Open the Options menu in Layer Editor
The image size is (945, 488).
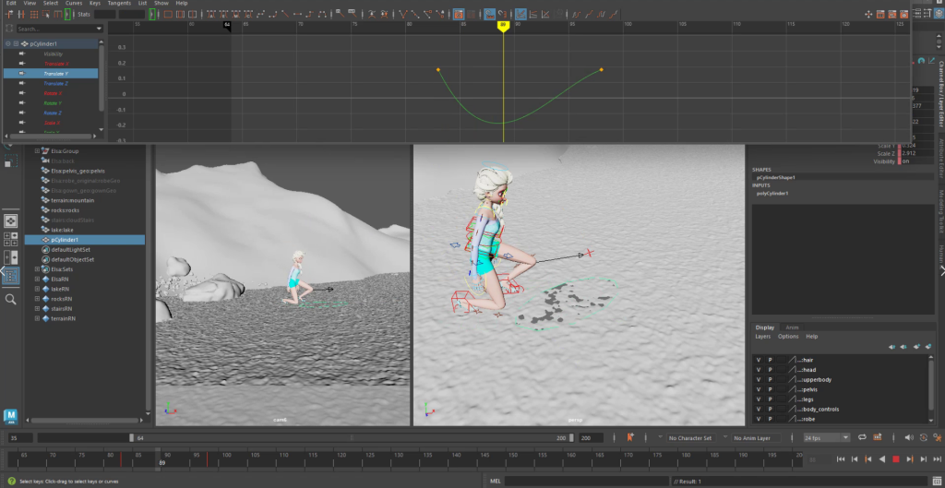pos(788,336)
